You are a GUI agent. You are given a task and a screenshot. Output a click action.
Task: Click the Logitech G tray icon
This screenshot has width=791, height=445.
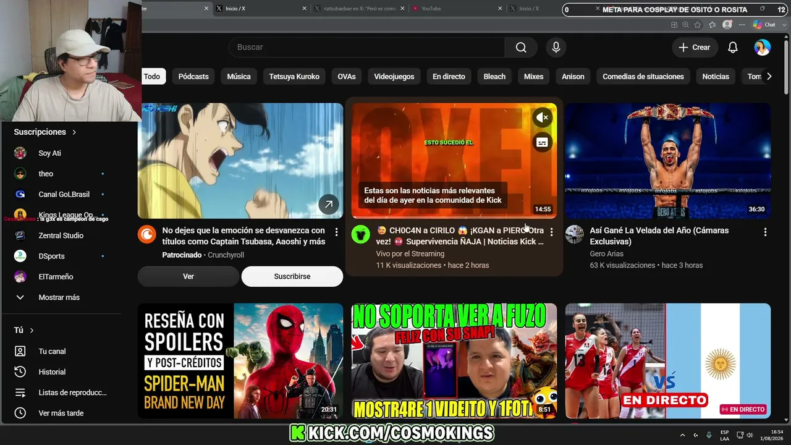point(696,435)
